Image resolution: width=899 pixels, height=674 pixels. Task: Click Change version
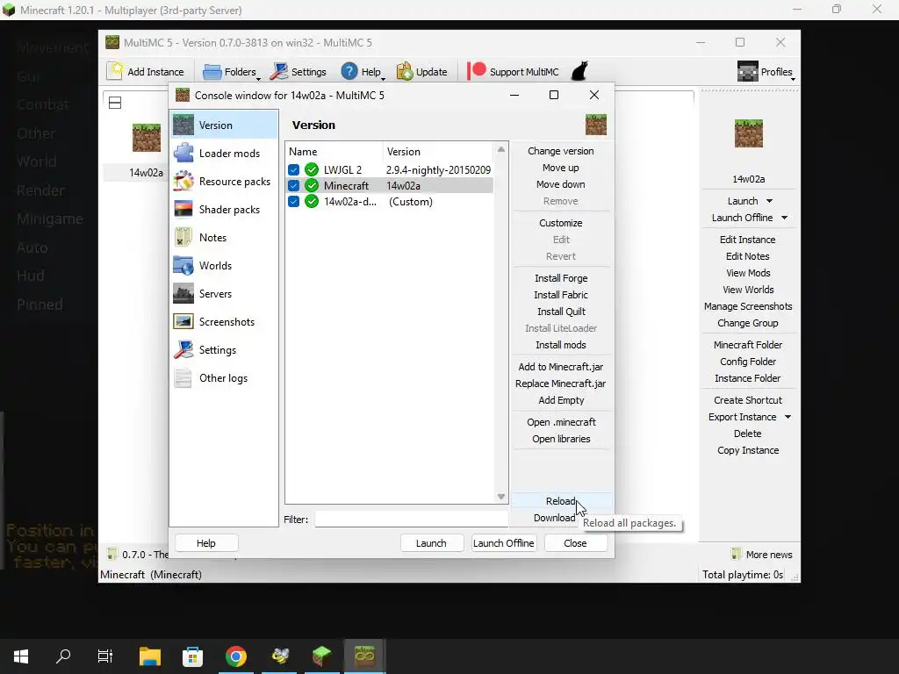click(x=561, y=151)
